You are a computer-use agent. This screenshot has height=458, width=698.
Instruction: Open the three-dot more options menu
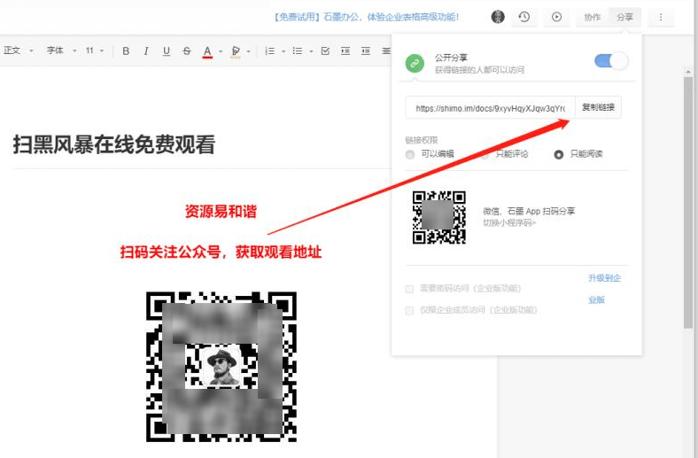point(660,17)
